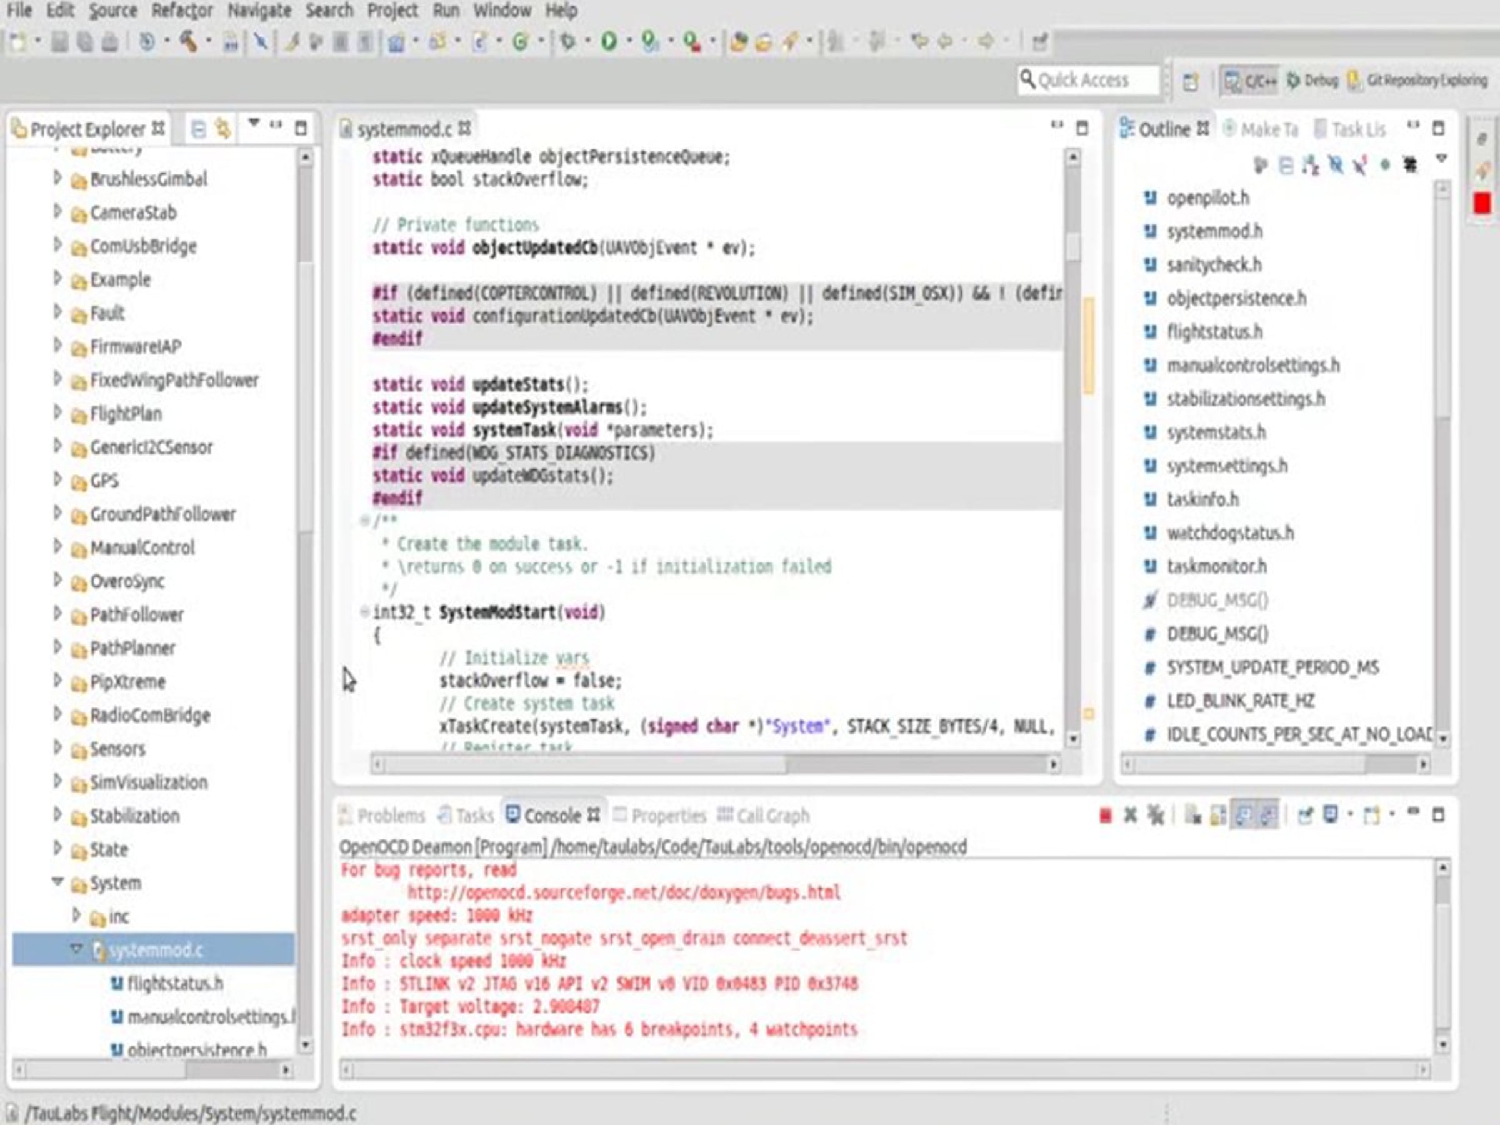Click the New C Source File icon
1500x1125 pixels.
480,42
